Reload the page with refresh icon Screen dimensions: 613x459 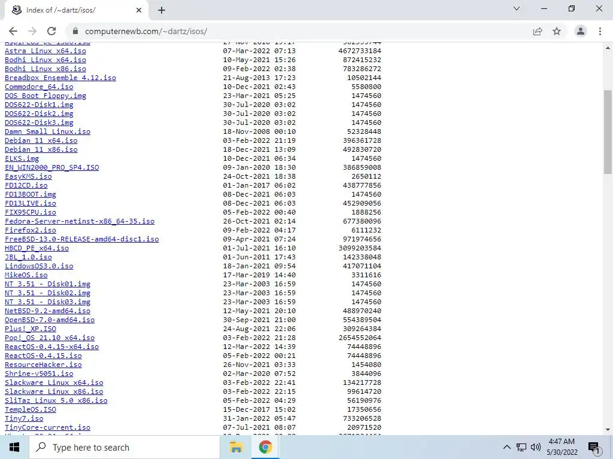pos(51,31)
